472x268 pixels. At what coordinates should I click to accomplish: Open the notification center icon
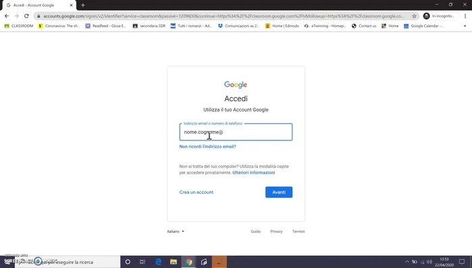462,262
